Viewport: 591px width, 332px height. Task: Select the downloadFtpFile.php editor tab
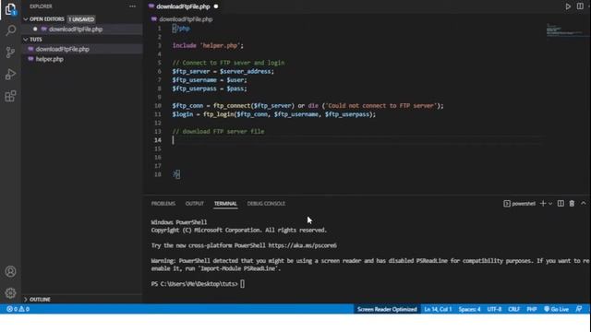click(183, 6)
